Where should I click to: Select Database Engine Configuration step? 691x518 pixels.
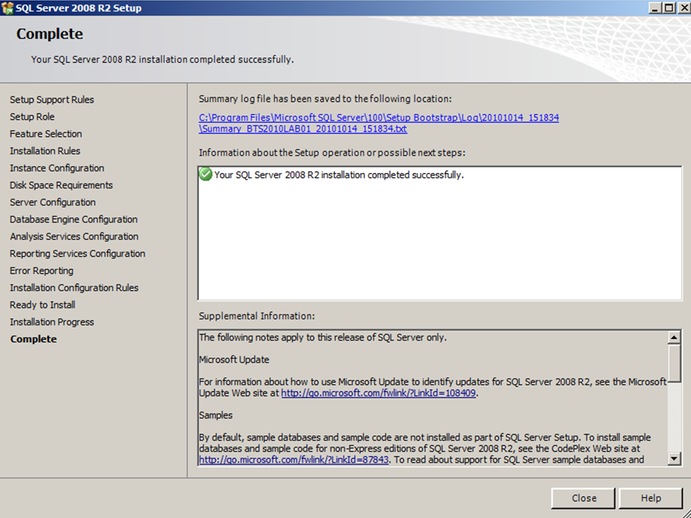[73, 220]
